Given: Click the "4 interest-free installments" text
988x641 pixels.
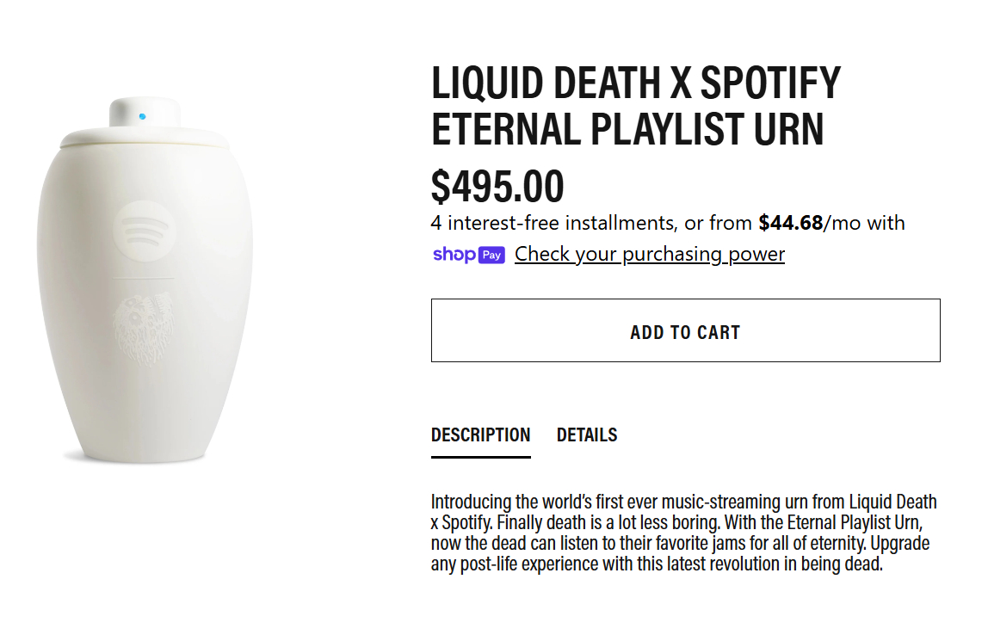Looking at the screenshot, I should (x=553, y=224).
